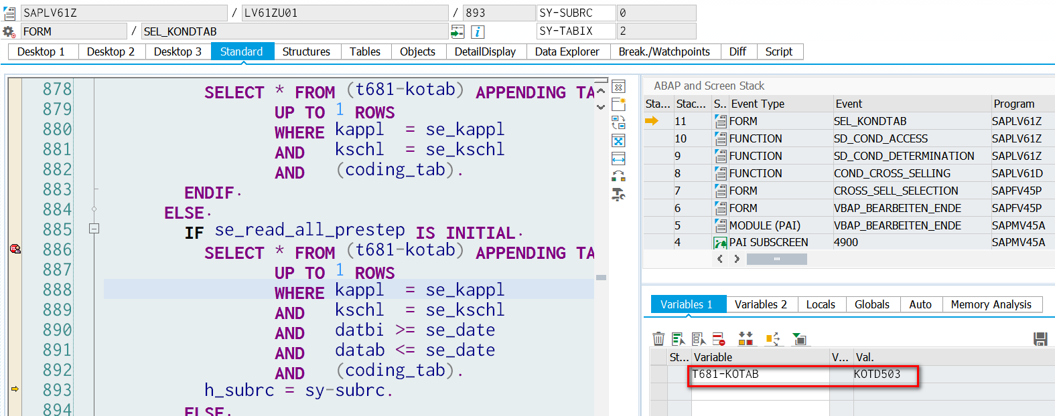This screenshot has width=1055, height=416.
Task: Switch to the Desktop 3 tab
Action: [x=178, y=51]
